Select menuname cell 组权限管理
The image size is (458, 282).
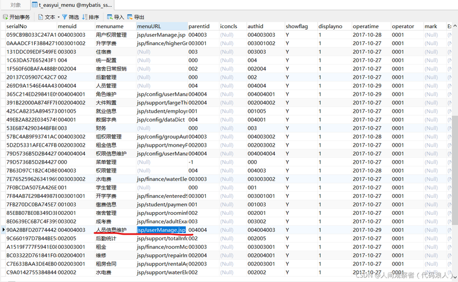[116, 136]
